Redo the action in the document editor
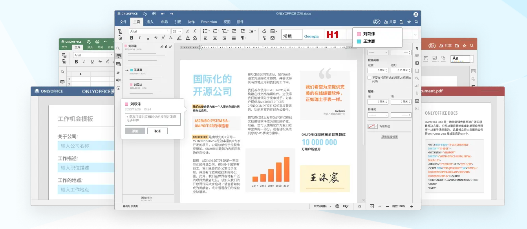 click(x=172, y=14)
